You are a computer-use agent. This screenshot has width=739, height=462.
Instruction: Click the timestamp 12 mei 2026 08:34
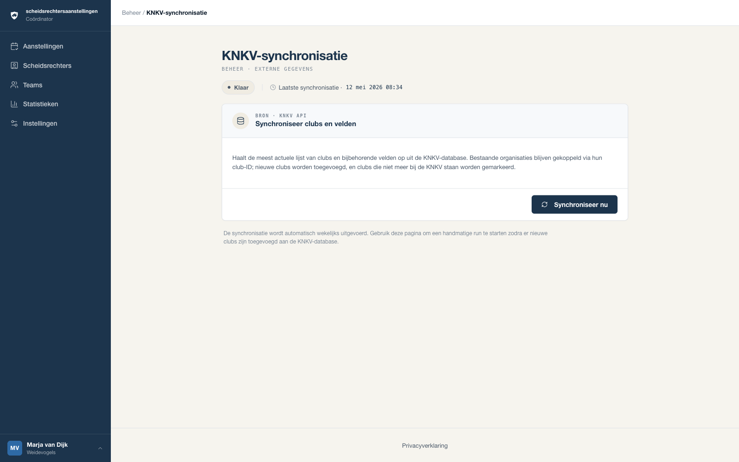374,87
